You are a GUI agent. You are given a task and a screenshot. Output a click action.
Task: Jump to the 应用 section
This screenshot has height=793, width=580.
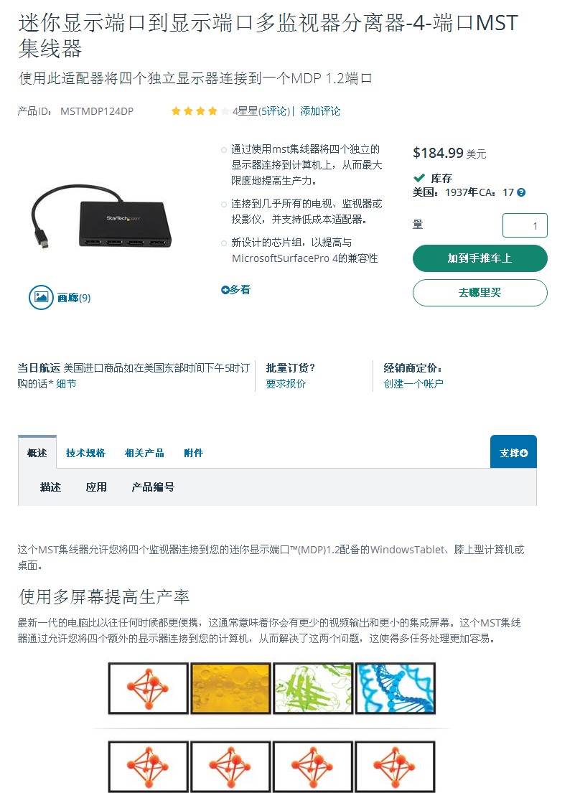(x=96, y=487)
